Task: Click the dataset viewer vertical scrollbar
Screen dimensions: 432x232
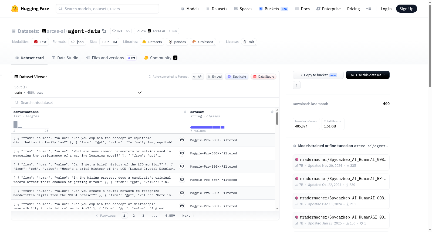Action: pyautogui.click(x=277, y=119)
